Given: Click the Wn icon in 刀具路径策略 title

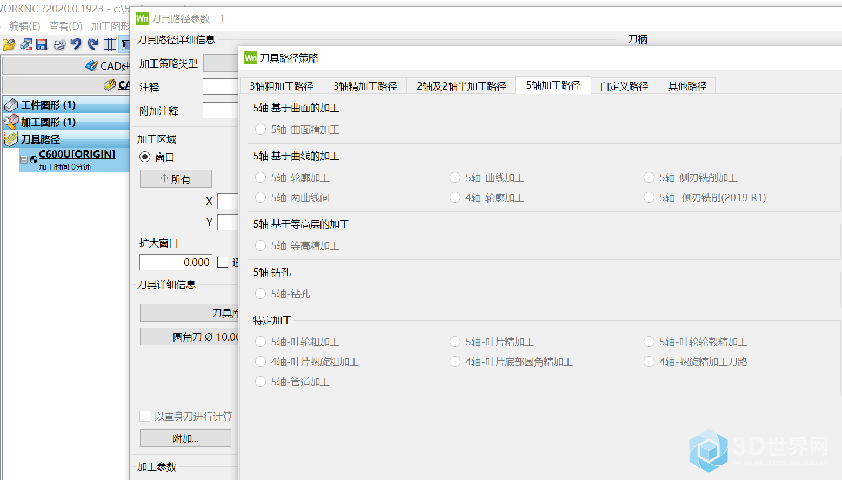Looking at the screenshot, I should click(251, 58).
